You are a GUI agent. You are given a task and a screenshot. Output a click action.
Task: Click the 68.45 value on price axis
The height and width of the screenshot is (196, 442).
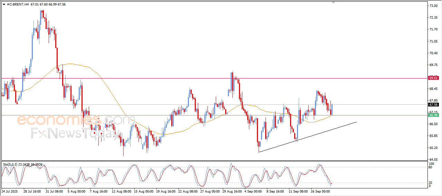click(x=434, y=89)
